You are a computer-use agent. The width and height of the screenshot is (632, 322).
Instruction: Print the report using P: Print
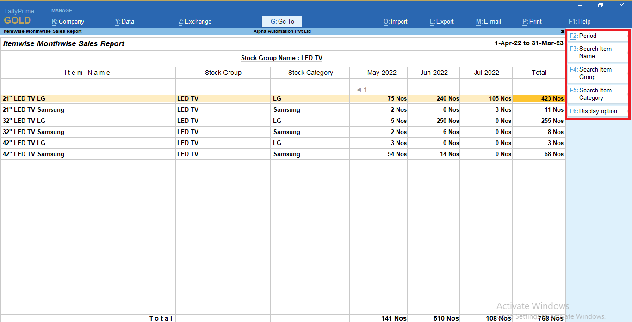tap(532, 21)
